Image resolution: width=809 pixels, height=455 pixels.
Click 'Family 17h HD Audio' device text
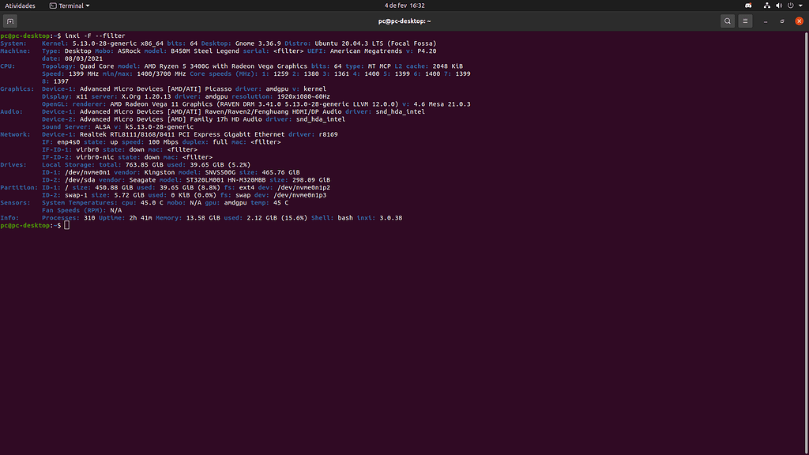click(x=225, y=119)
